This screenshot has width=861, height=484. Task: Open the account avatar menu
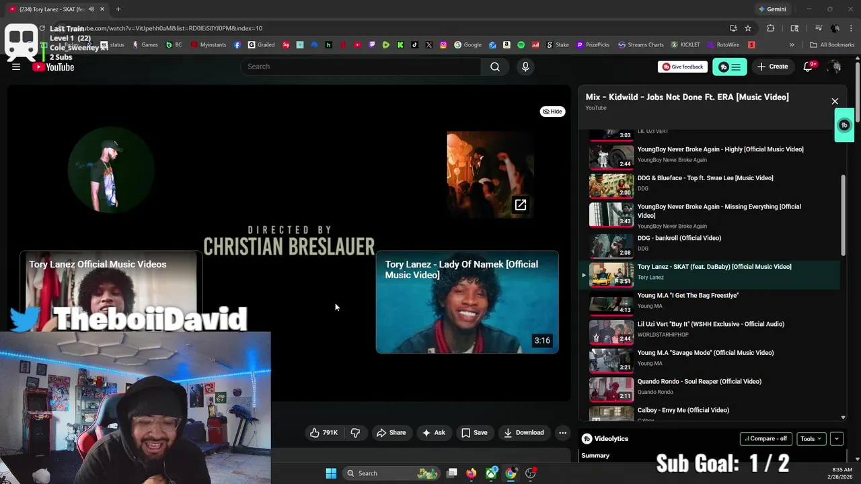click(x=835, y=67)
